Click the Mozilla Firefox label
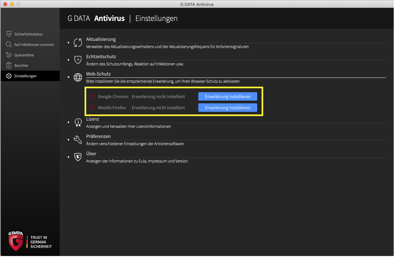 tap(112, 108)
